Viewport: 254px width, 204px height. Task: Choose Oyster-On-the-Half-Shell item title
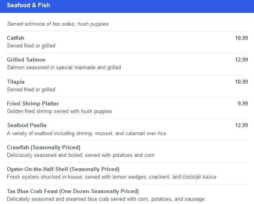click(x=63, y=169)
